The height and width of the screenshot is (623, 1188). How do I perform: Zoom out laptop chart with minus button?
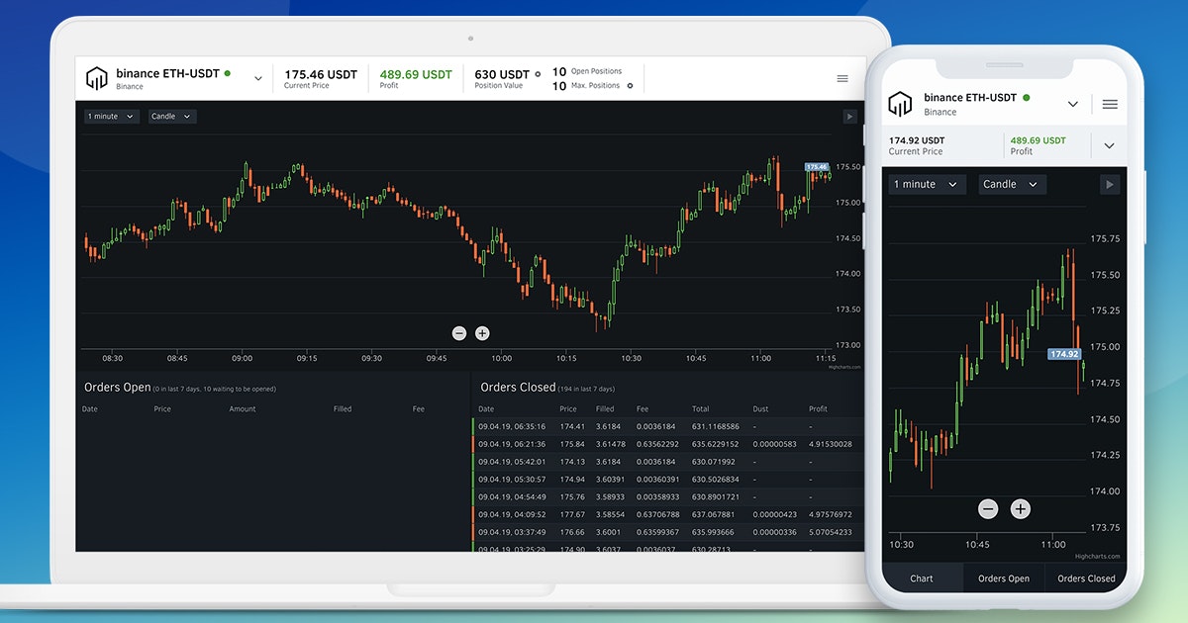[x=459, y=334]
